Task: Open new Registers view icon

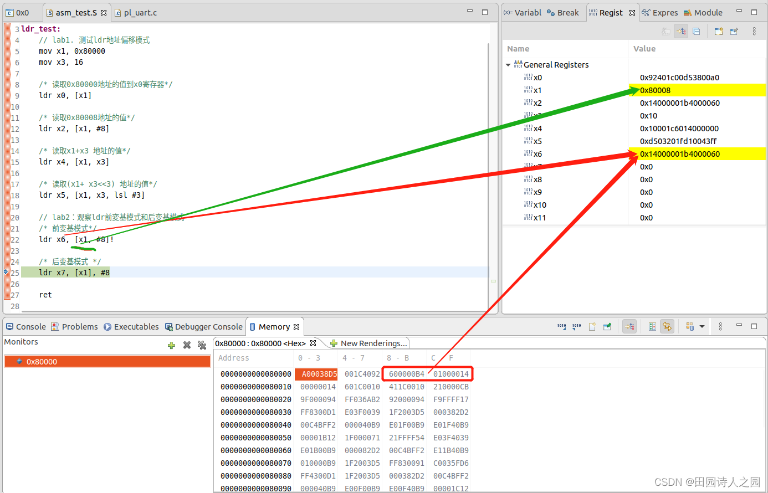Action: (x=719, y=32)
